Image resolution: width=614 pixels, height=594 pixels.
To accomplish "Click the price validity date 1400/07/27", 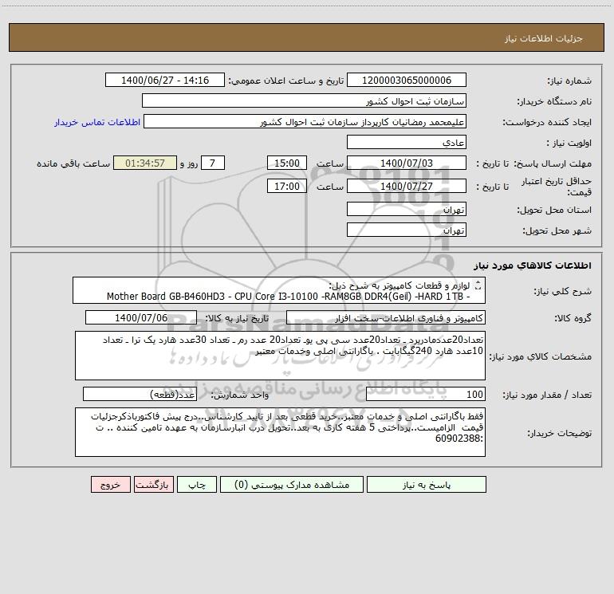I will pyautogui.click(x=407, y=186).
